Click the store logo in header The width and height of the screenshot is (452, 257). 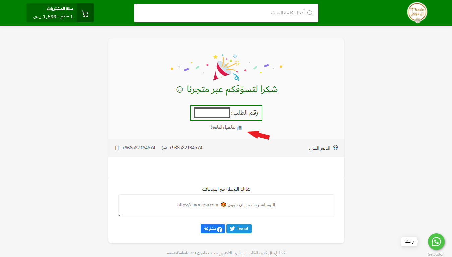pyautogui.click(x=417, y=13)
